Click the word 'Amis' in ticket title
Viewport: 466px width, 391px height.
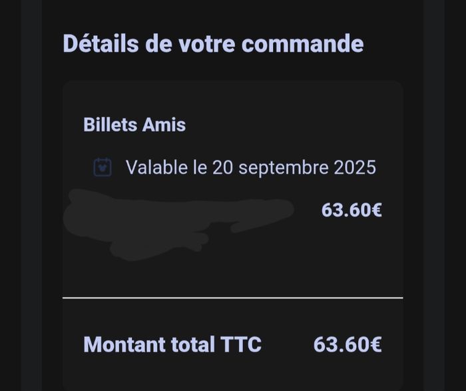pyautogui.click(x=164, y=125)
